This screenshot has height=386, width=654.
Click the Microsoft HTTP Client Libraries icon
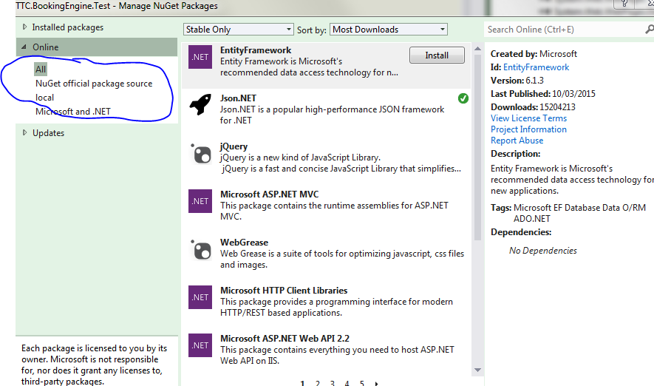[x=200, y=297]
